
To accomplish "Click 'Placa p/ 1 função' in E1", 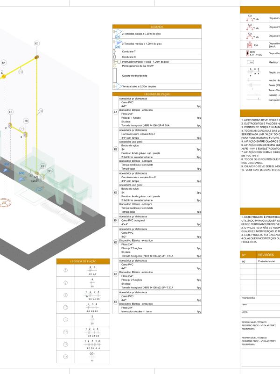I will pyautogui.click(x=131, y=118).
